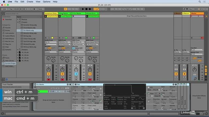The image size is (209, 117).
Task: Click the Session Record circle button
Action: [106, 9]
